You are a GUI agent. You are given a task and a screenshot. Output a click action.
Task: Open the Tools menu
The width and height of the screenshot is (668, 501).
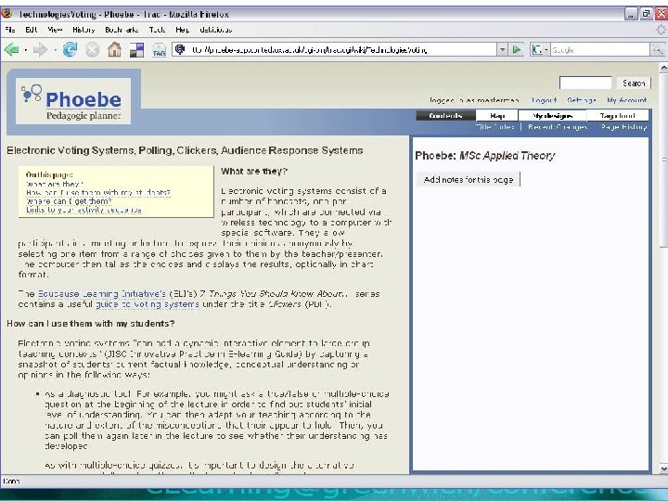(x=157, y=30)
